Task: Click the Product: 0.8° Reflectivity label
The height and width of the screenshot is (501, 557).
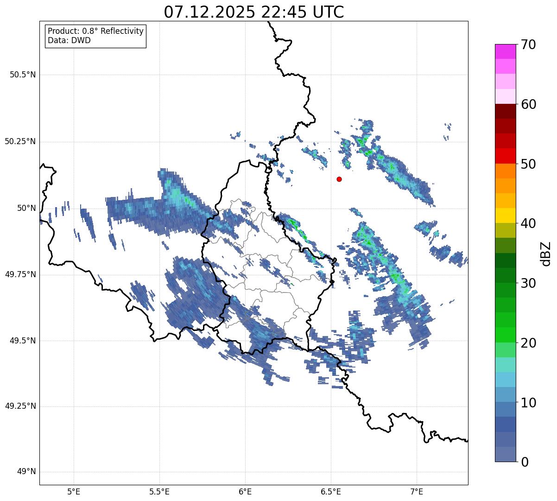Action: pyautogui.click(x=96, y=31)
